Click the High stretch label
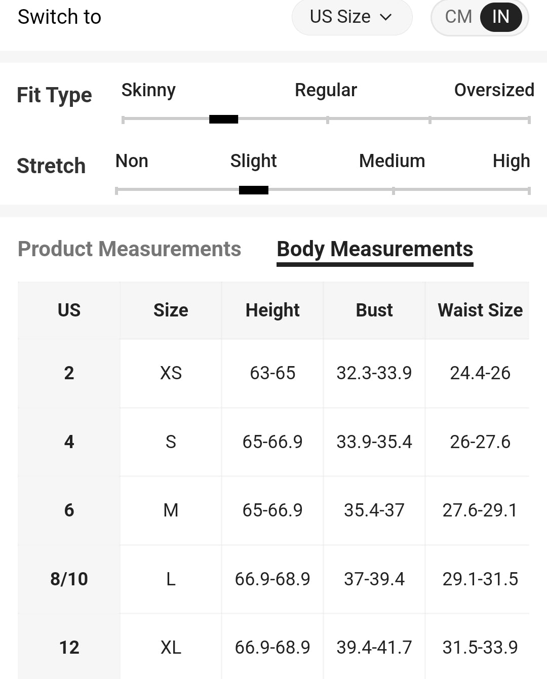 (511, 161)
